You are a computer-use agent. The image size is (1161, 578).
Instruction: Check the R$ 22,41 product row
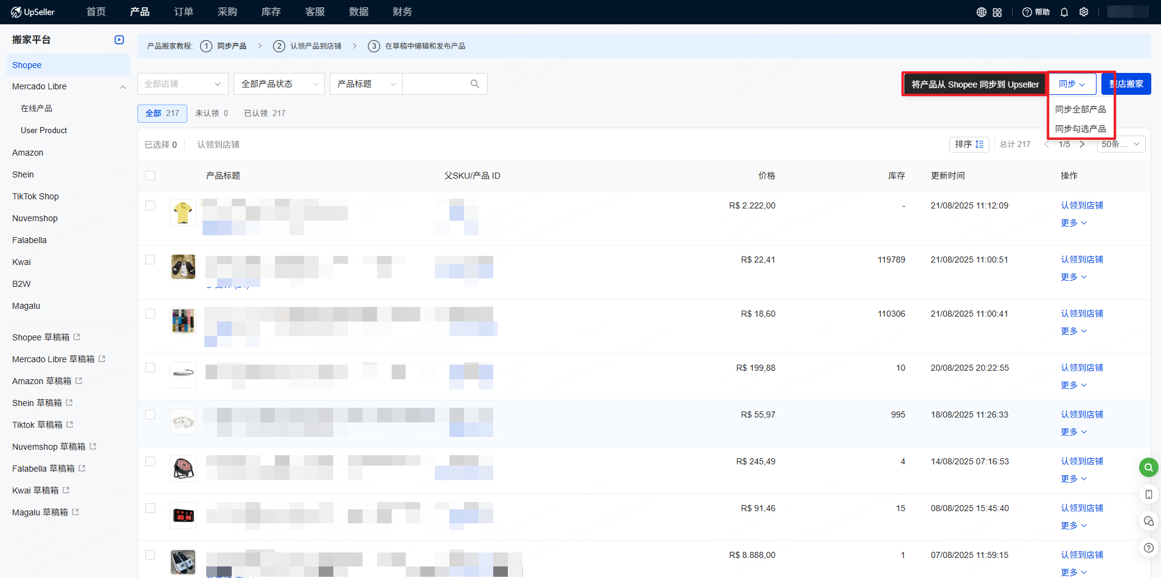pyautogui.click(x=150, y=260)
